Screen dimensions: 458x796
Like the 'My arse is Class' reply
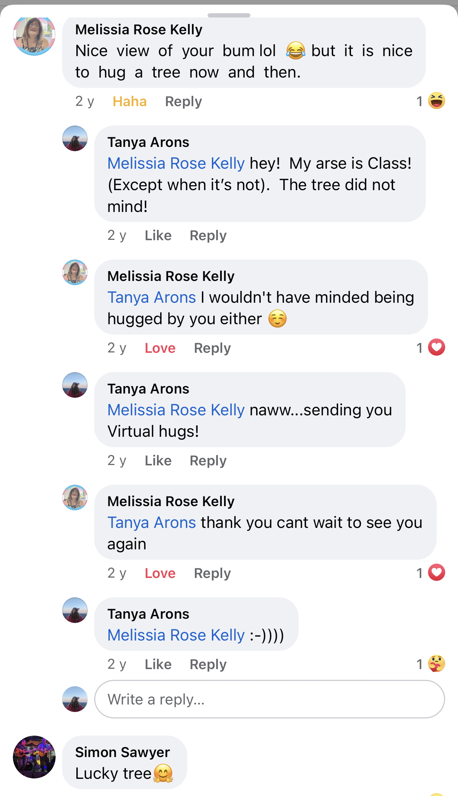(158, 236)
